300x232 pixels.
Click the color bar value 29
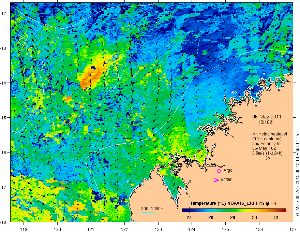(232, 218)
